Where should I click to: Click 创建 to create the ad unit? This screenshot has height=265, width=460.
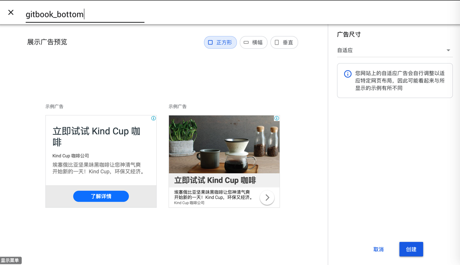(x=411, y=249)
